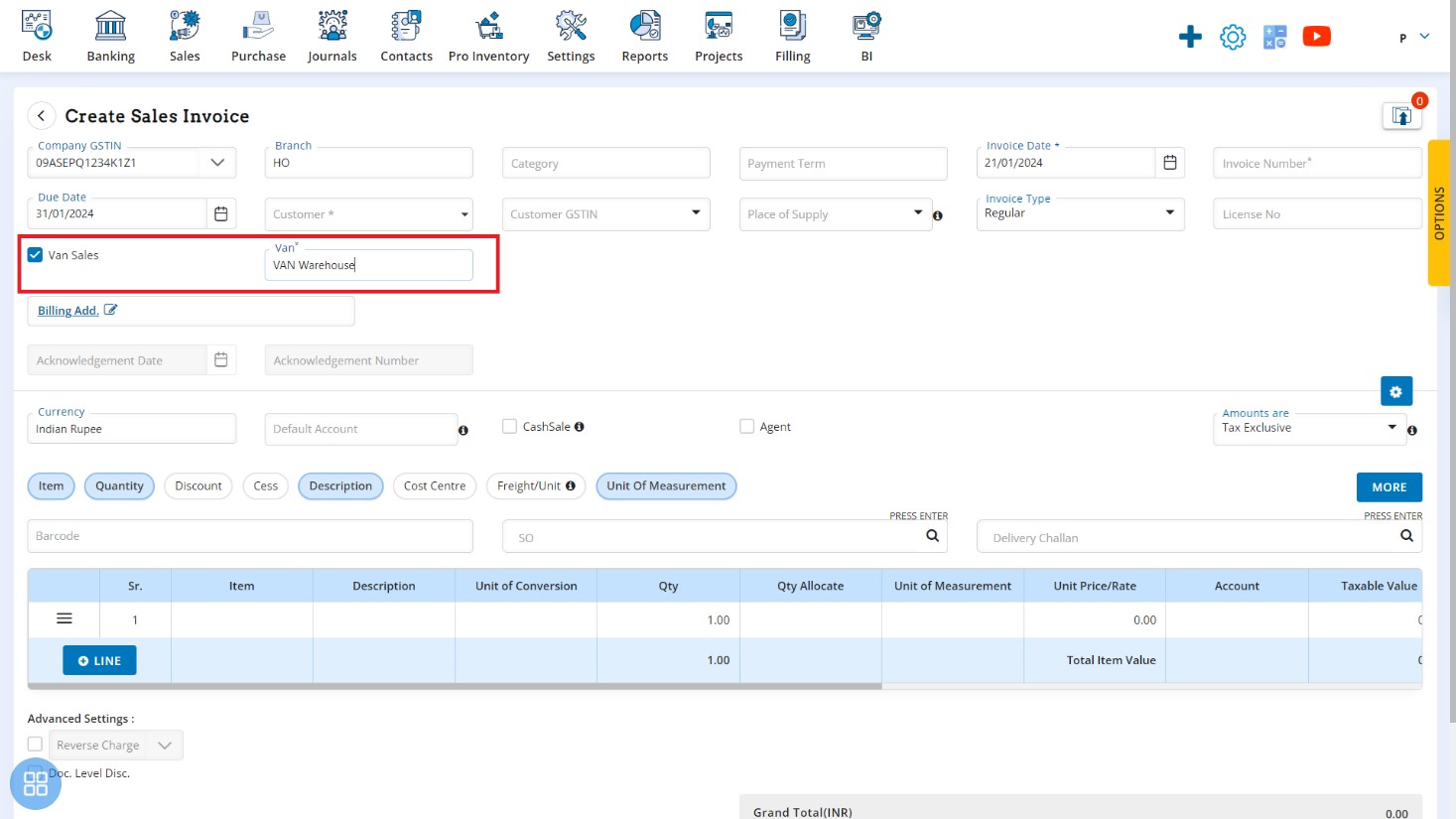Tick the Reverse Charge checkbox
This screenshot has width=1456, height=819.
[x=35, y=744]
